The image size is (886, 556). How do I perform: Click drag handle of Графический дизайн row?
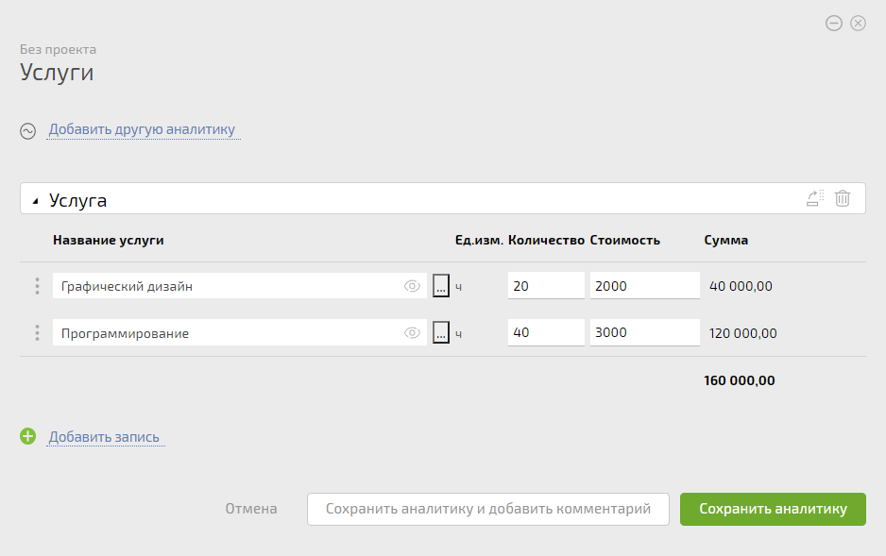pyautogui.click(x=37, y=286)
